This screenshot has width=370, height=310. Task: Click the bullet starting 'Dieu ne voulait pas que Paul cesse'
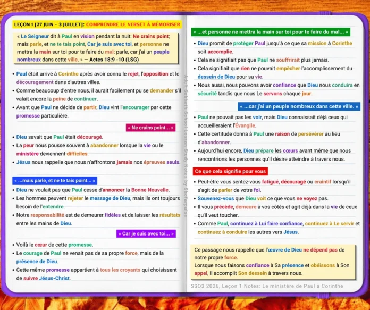(91, 190)
